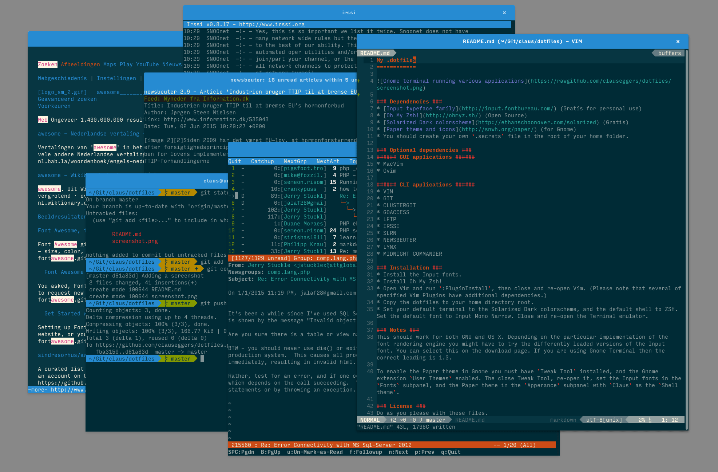Screen dimensions: 718x472
Task: Select the README.md buffer tab in Vim
Action: click(375, 53)
